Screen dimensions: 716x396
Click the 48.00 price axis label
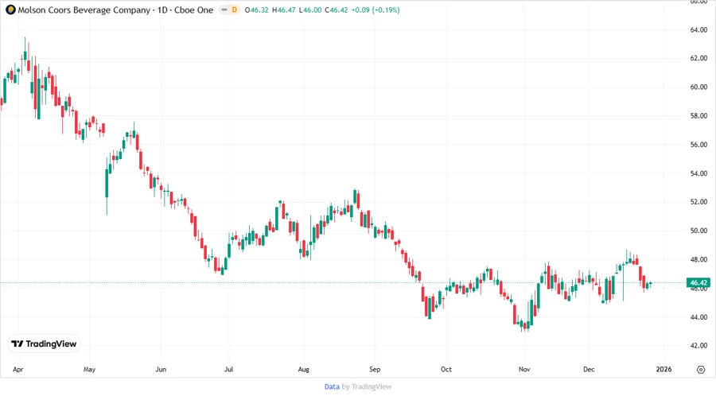[698, 259]
